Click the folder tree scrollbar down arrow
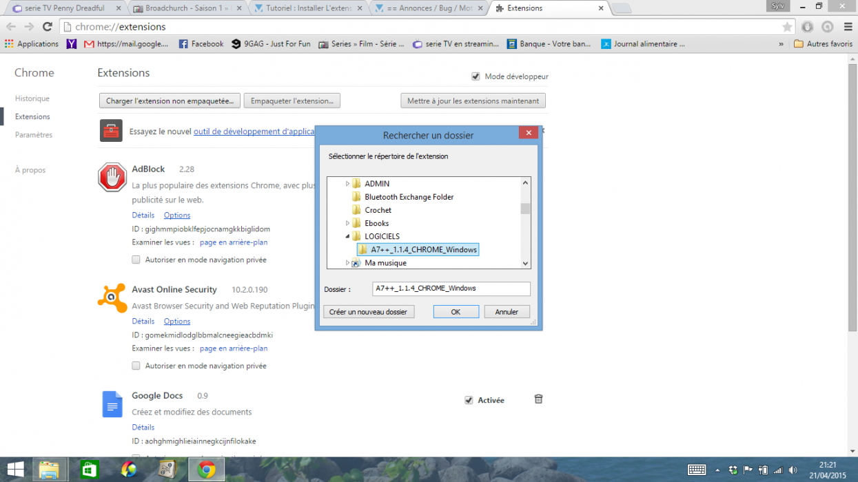 tap(525, 263)
